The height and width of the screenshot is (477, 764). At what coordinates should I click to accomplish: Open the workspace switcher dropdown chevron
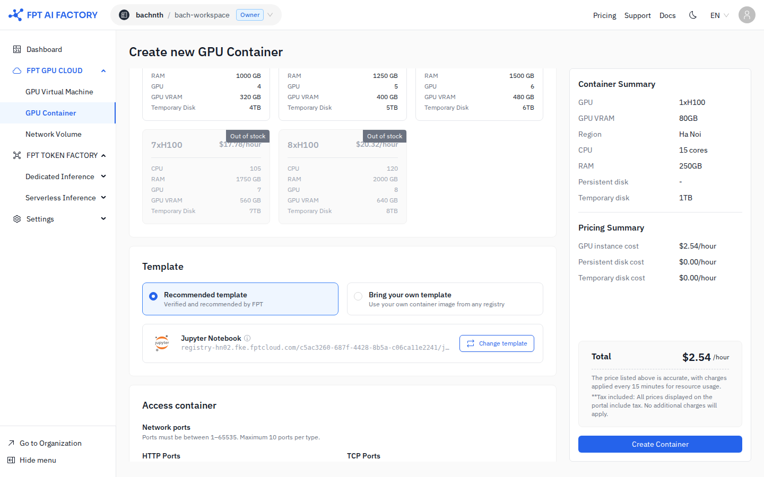pyautogui.click(x=270, y=15)
